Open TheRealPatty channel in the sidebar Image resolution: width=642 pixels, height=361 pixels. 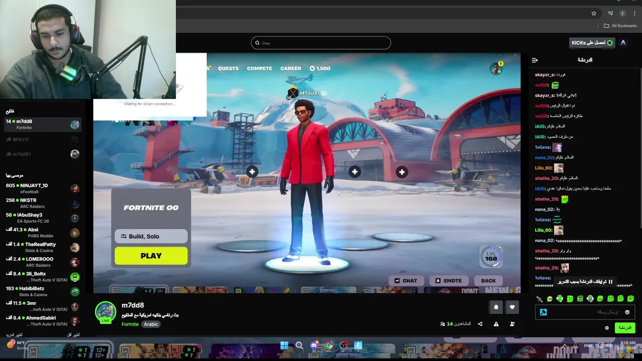pos(43,247)
